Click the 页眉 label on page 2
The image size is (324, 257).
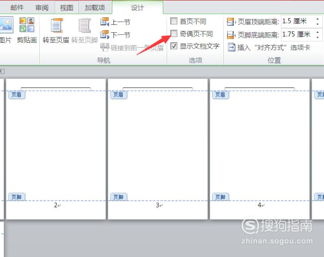pyautogui.click(x=16, y=95)
